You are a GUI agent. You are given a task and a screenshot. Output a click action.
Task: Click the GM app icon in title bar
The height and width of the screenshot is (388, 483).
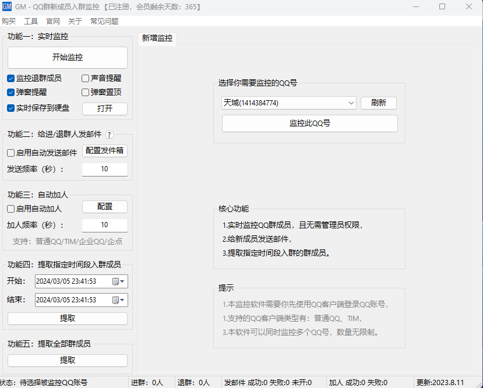pos(8,6)
